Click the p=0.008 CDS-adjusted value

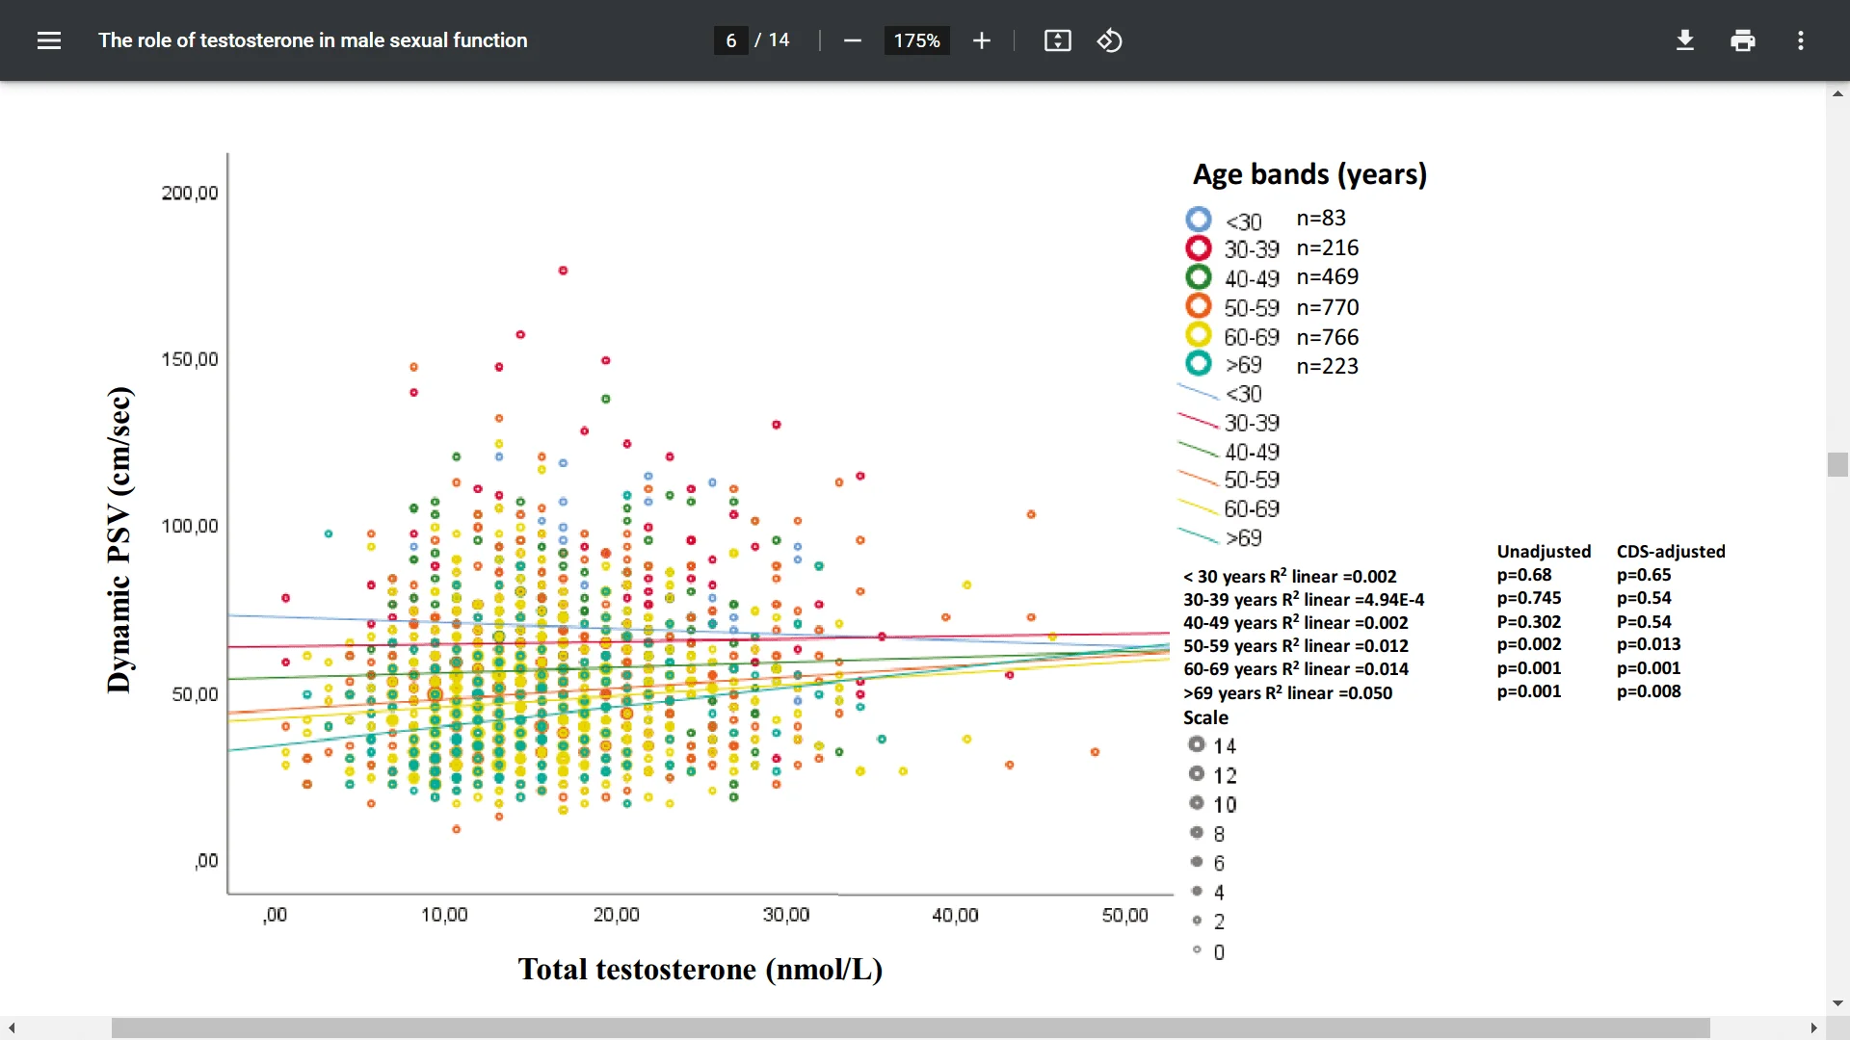pos(1649,691)
